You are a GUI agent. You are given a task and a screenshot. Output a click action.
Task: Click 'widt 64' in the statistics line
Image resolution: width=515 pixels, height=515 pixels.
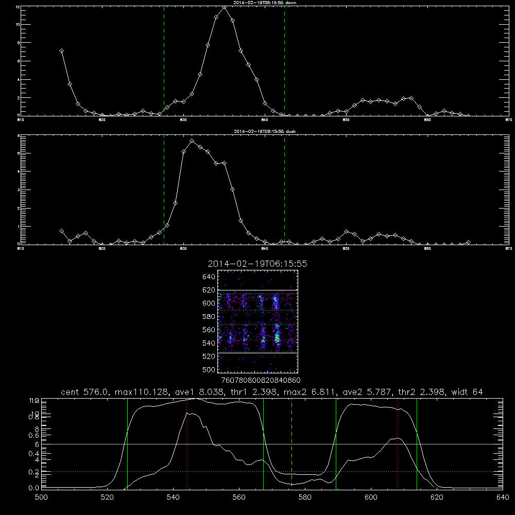coord(467,392)
